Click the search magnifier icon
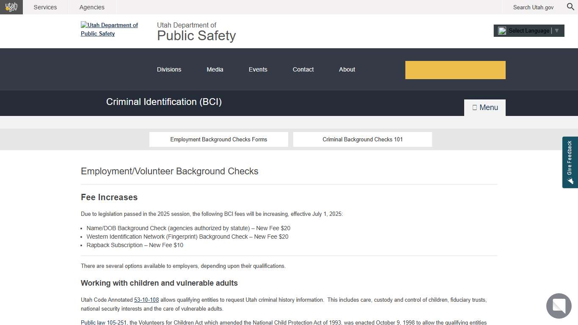The image size is (578, 325). 570,7
